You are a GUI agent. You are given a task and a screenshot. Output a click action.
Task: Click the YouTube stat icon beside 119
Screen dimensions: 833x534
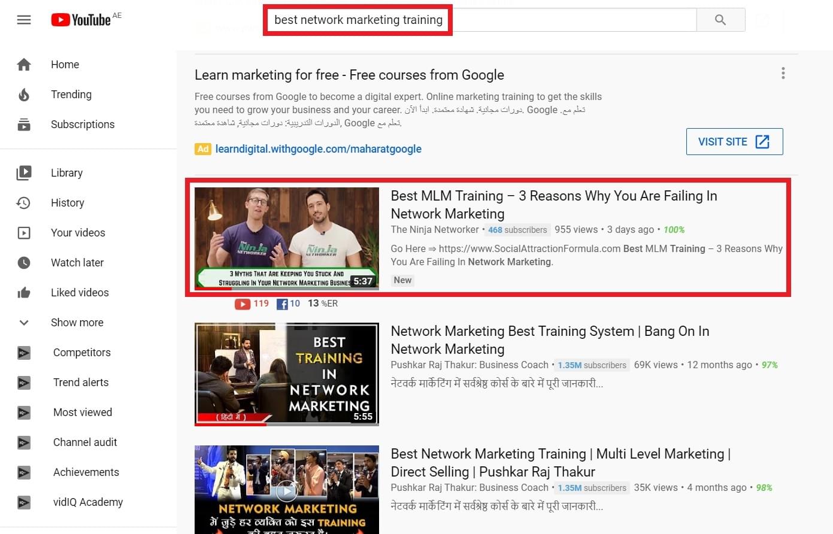point(243,304)
